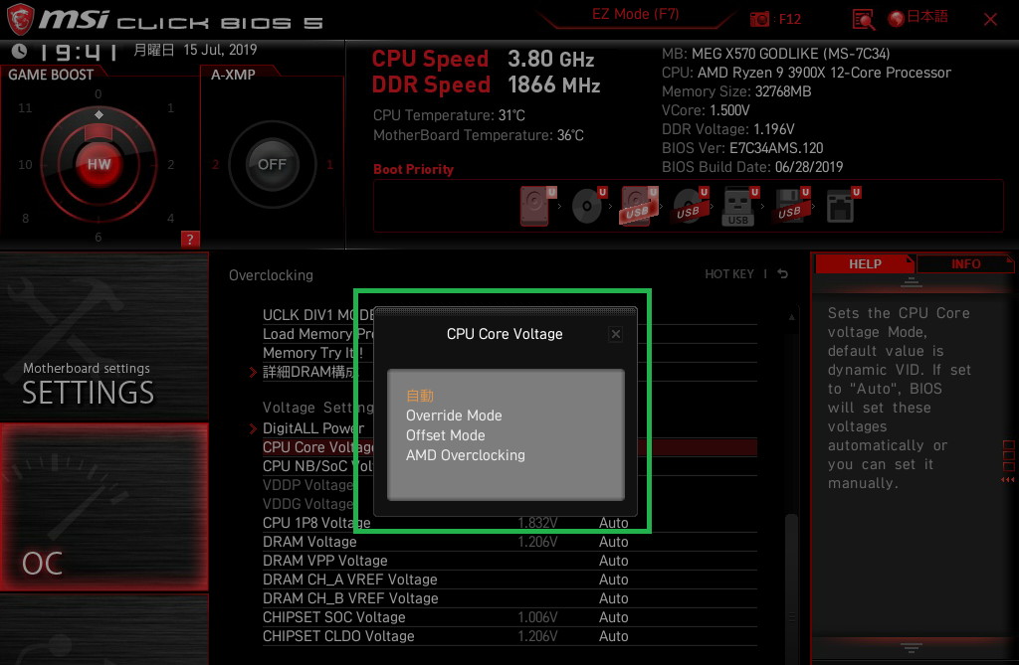
Task: Switch to the HELP tab
Action: pyautogui.click(x=865, y=263)
